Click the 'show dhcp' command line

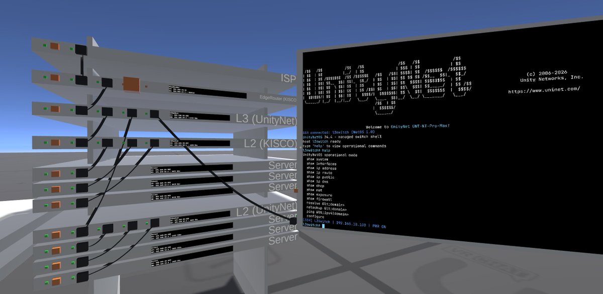pos(317,186)
